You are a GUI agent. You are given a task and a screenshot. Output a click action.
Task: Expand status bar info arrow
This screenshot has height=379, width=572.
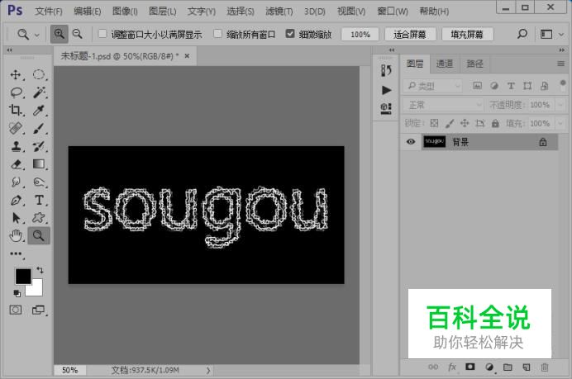[208, 370]
